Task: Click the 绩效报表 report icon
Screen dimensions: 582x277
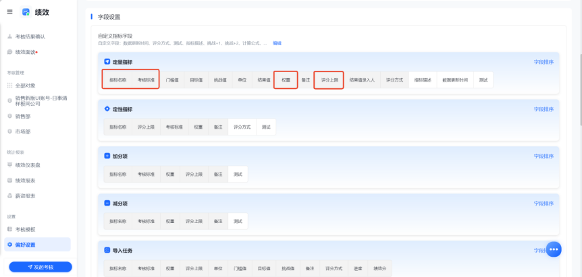Action: pyautogui.click(x=9, y=181)
